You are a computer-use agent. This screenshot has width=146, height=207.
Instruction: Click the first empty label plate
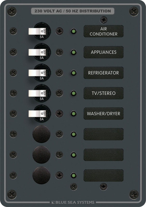[103, 134]
